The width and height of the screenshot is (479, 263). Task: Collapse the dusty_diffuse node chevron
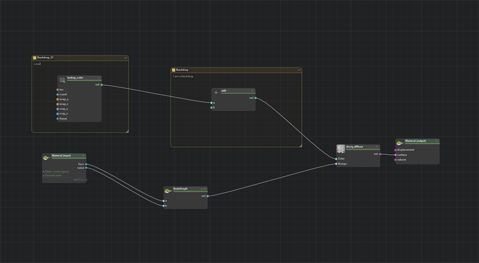coord(377,147)
